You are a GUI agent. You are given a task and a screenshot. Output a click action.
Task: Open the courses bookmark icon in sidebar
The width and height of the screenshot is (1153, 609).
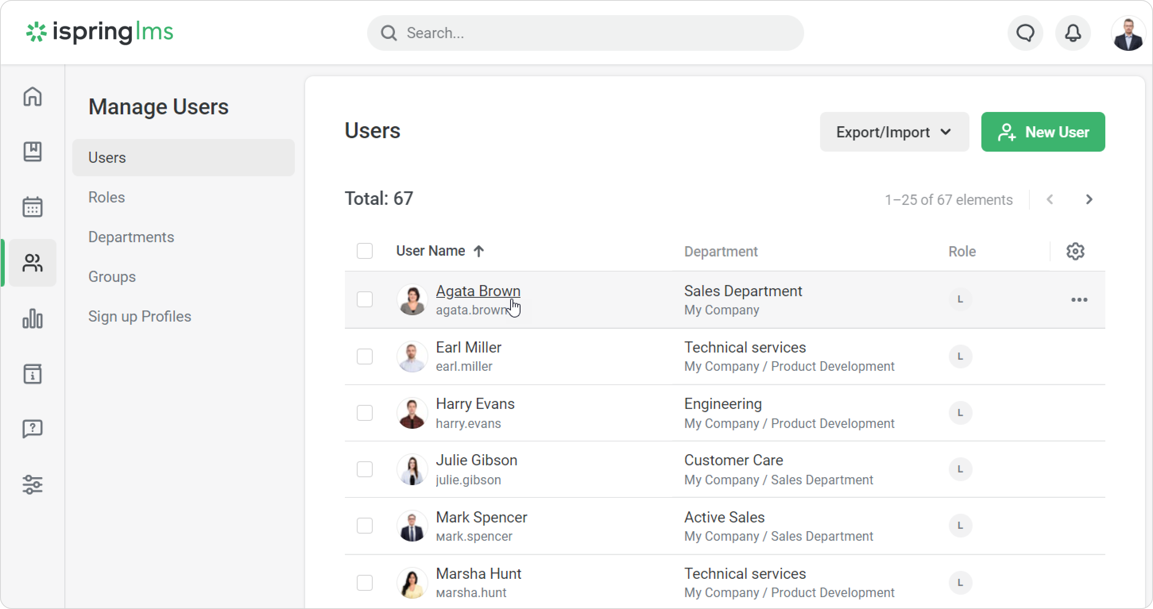(x=32, y=152)
